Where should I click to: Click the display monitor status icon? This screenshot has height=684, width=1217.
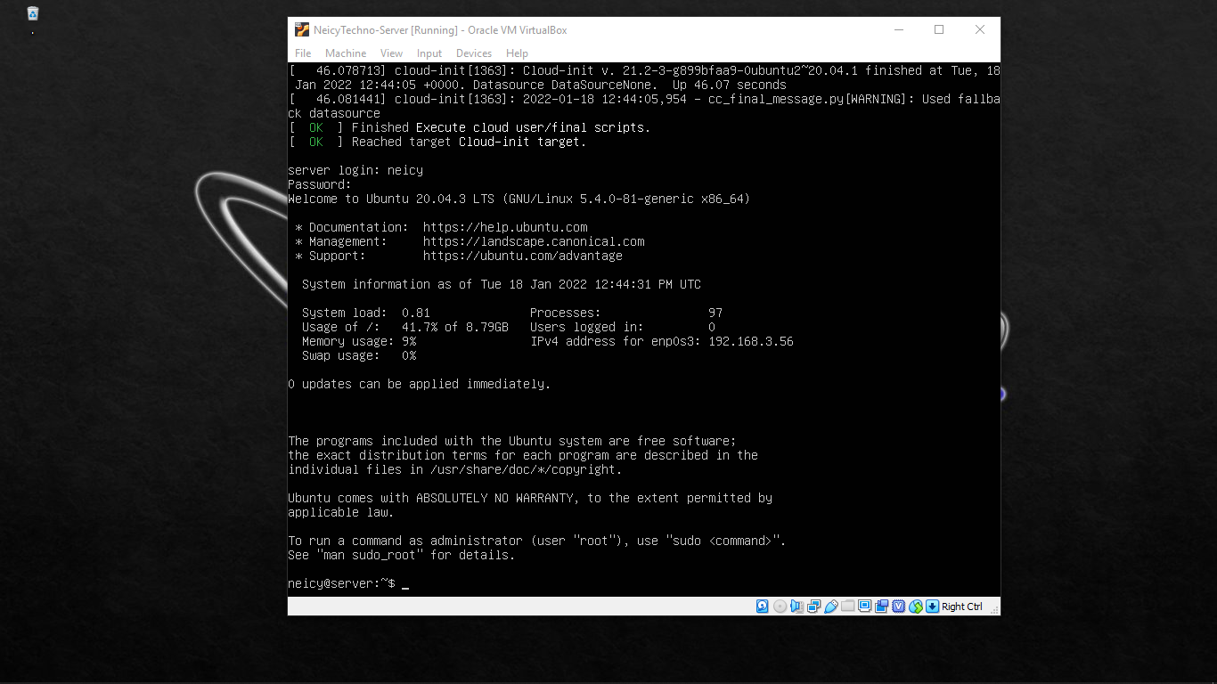[x=864, y=607]
